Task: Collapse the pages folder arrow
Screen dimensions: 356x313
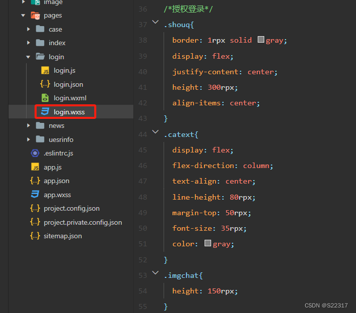Action: pos(23,16)
